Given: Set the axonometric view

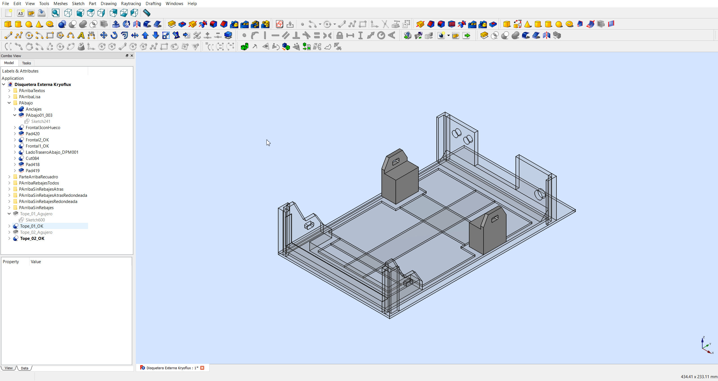Looking at the screenshot, I should click(68, 13).
